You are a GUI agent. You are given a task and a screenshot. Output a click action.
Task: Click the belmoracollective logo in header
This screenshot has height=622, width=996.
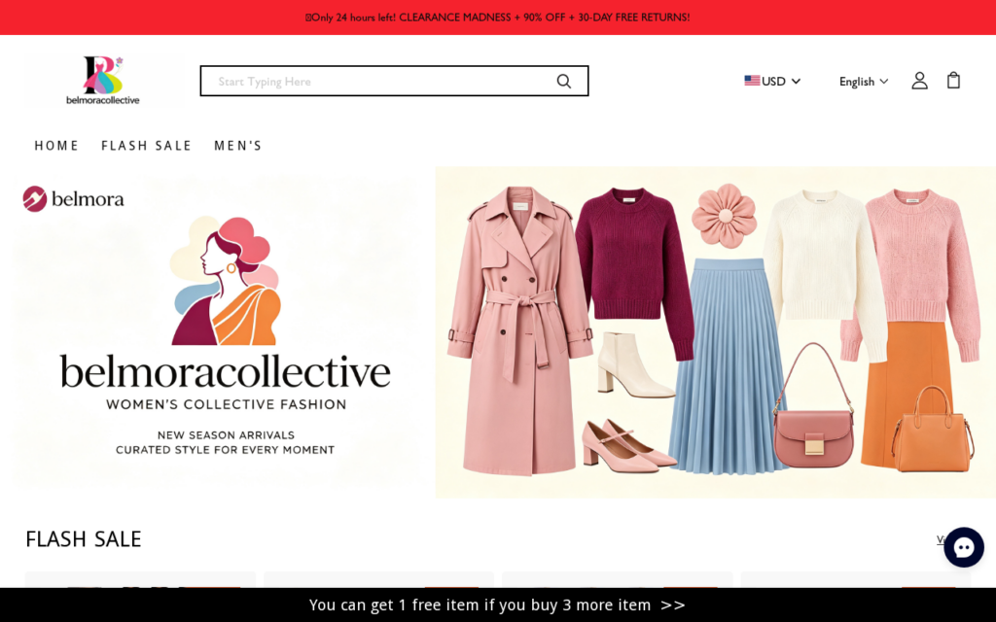103,81
